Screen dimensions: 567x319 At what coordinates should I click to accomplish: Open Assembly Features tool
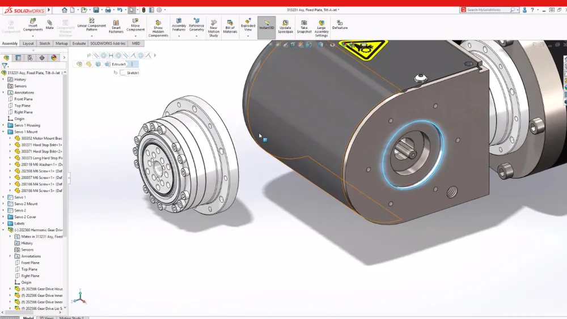[179, 25]
